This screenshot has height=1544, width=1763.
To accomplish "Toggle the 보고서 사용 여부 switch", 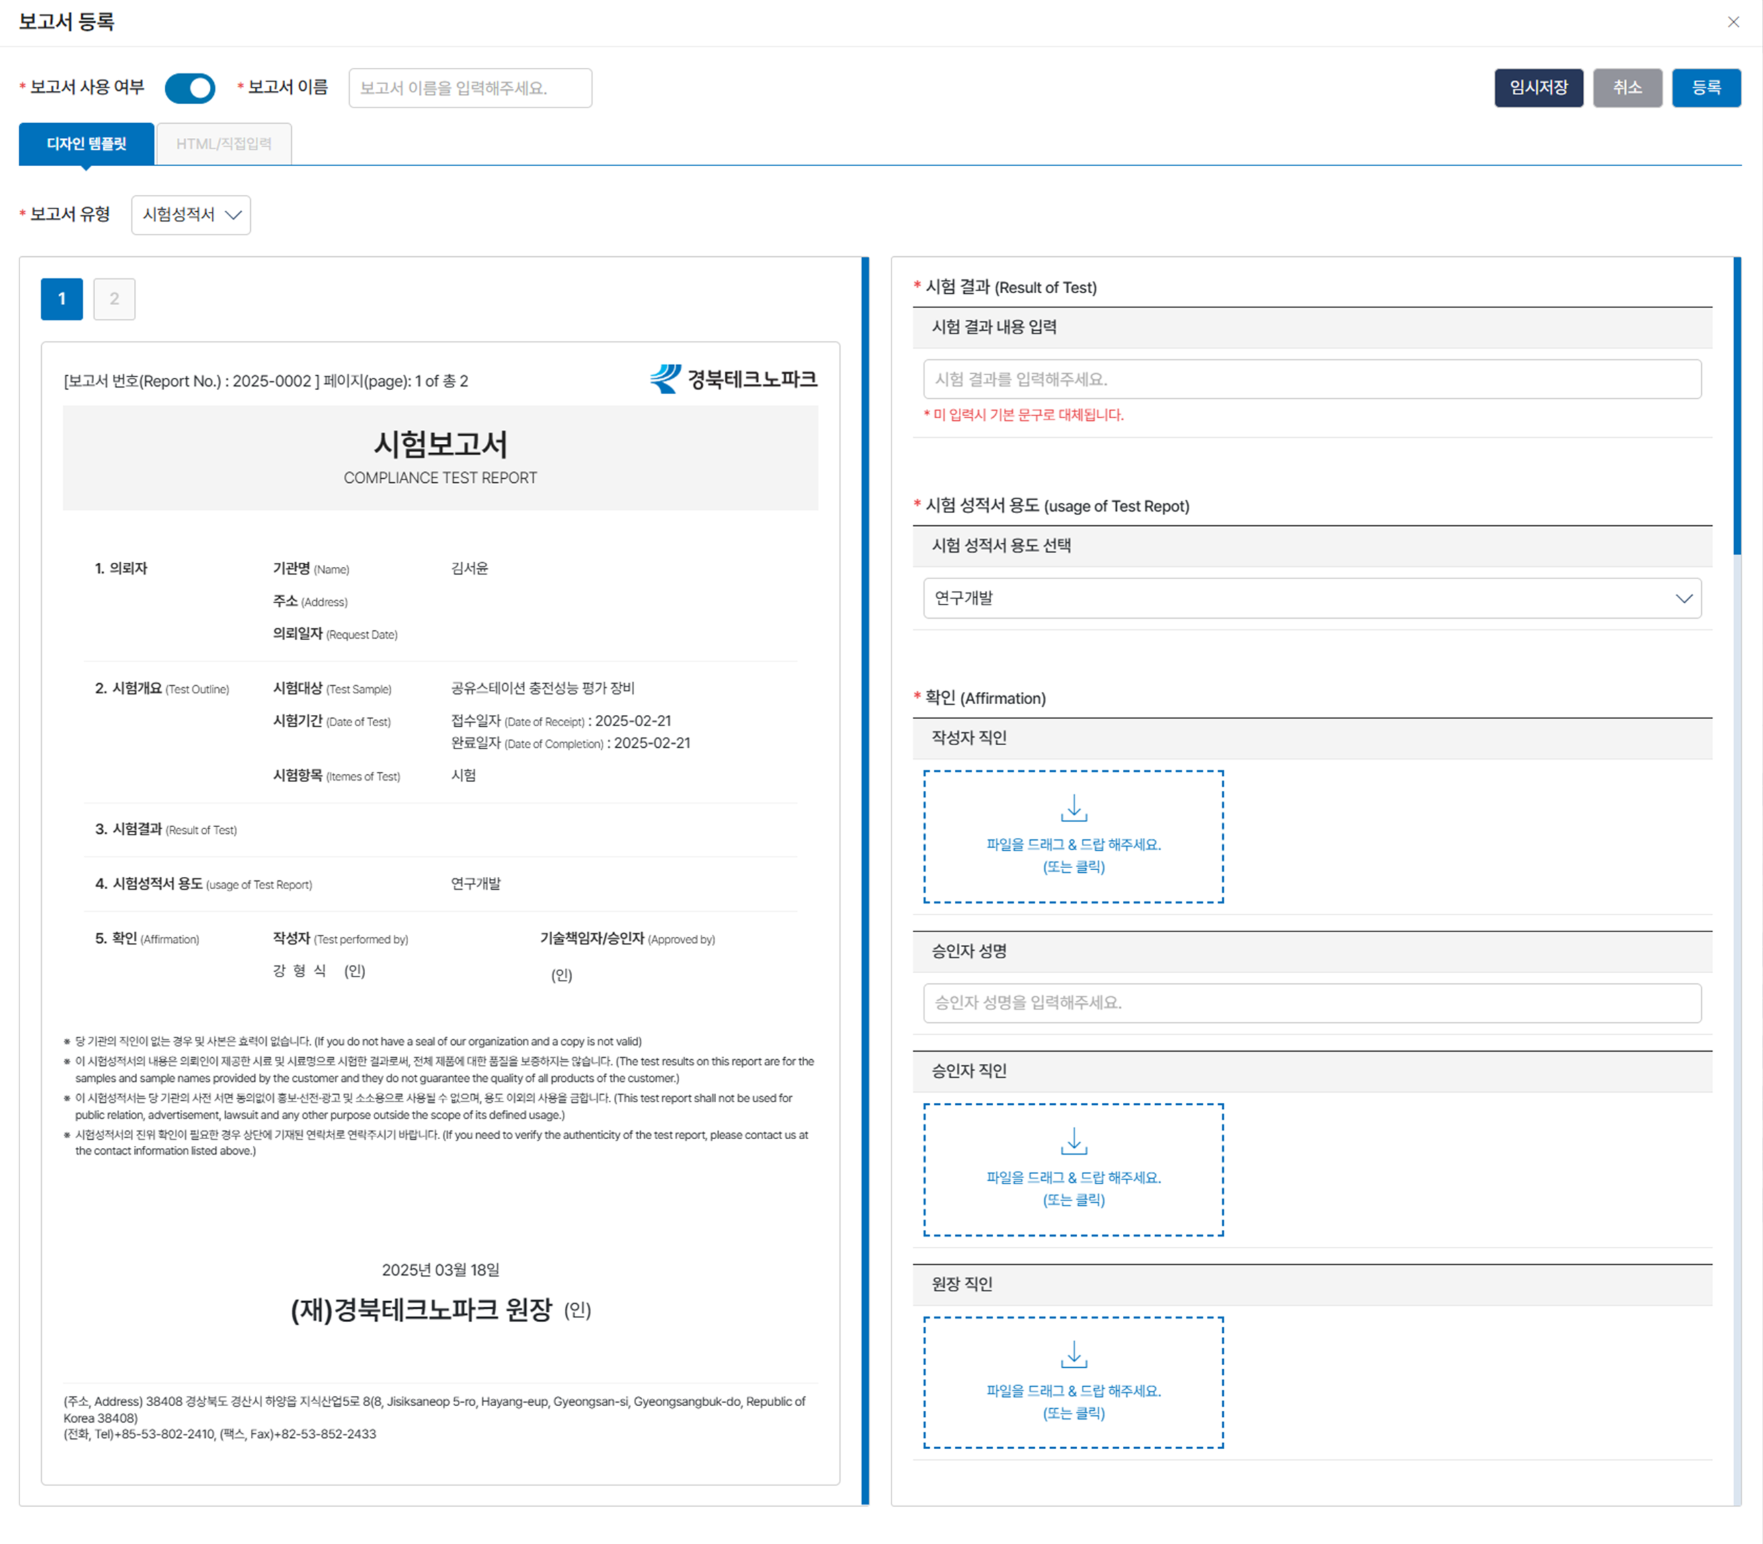I will click(x=190, y=88).
